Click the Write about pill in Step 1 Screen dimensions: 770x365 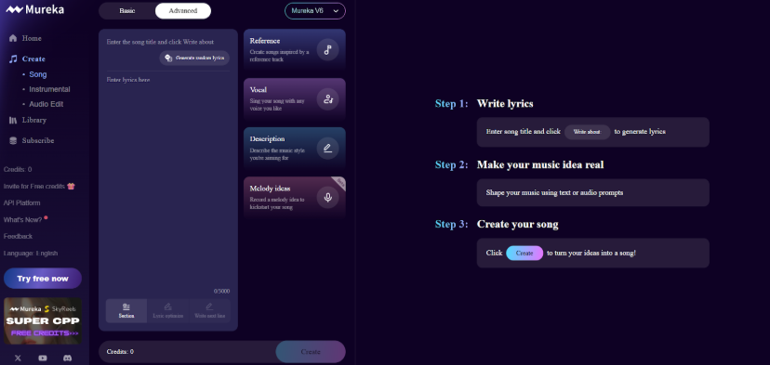coord(587,132)
